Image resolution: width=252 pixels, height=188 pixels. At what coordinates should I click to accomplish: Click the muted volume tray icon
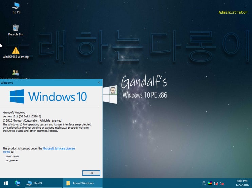[x=221, y=183]
